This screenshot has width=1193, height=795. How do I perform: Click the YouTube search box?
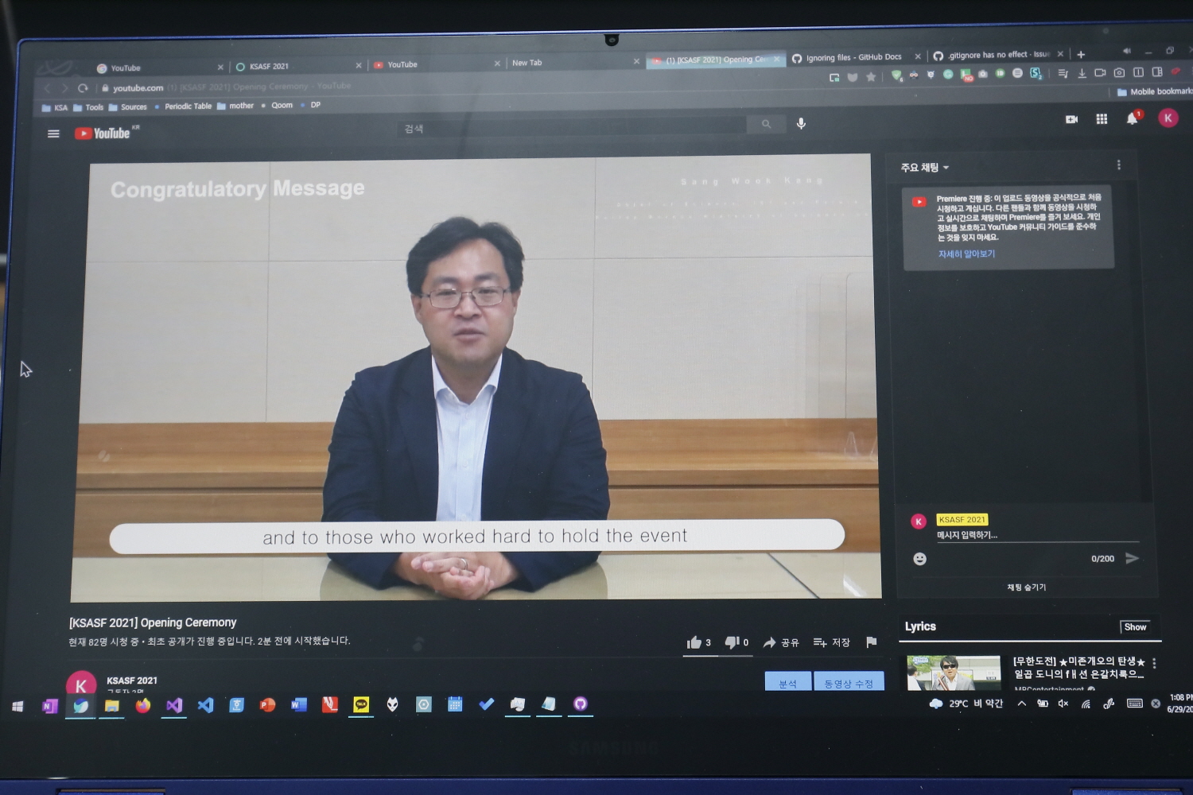tap(573, 127)
